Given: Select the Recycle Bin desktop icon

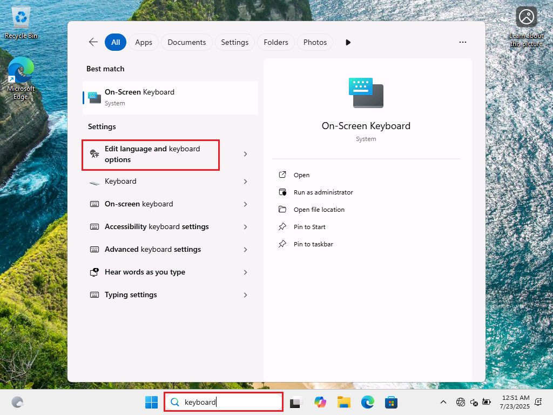Looking at the screenshot, I should click(x=21, y=23).
